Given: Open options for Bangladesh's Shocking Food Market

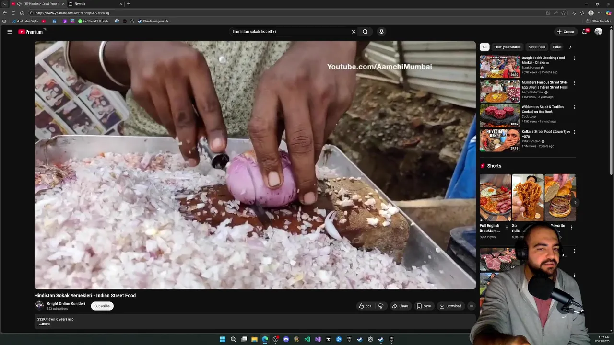Looking at the screenshot, I should point(574,58).
